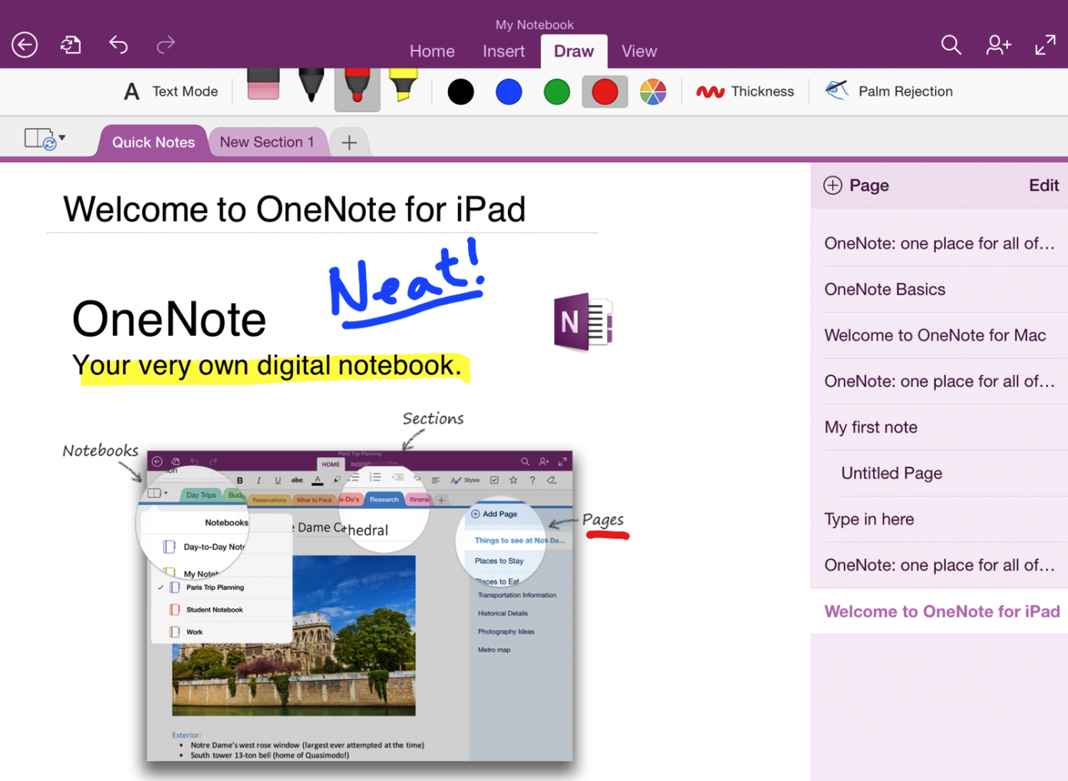Viewport: 1068px width, 781px height.
Task: Open Welcome to OneNote for Mac page
Action: 939,335
